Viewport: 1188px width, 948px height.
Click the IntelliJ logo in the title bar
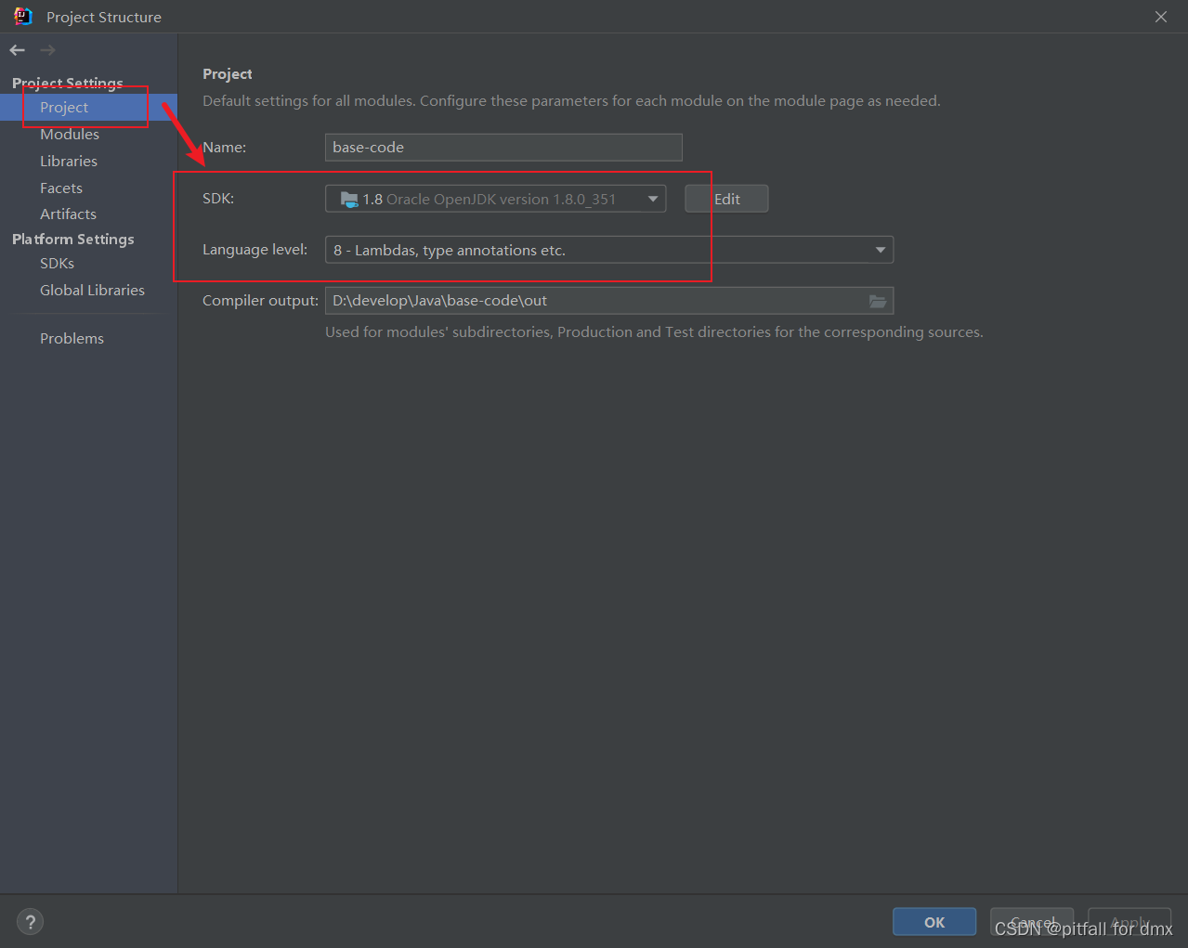(23, 17)
